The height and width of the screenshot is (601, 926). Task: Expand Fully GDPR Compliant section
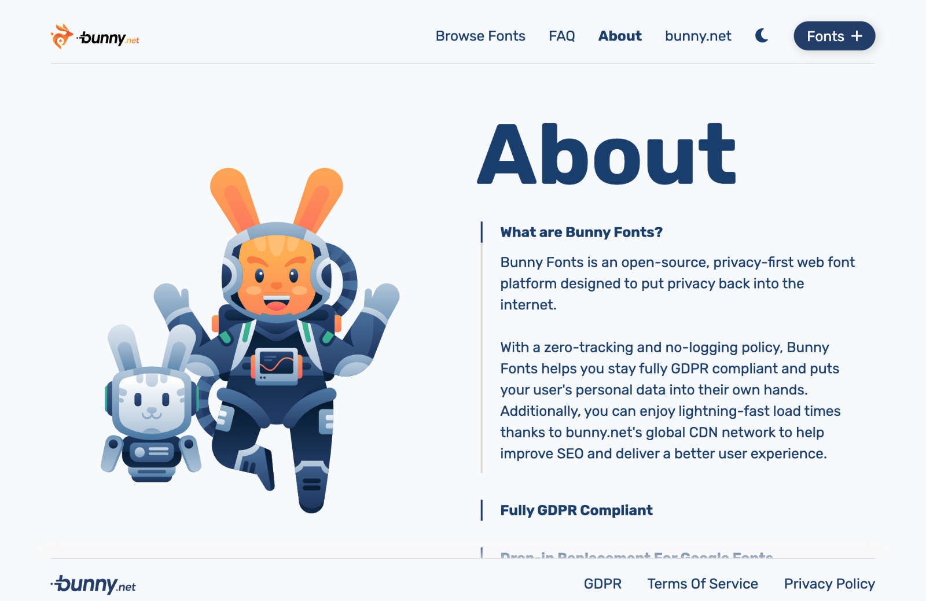(576, 510)
